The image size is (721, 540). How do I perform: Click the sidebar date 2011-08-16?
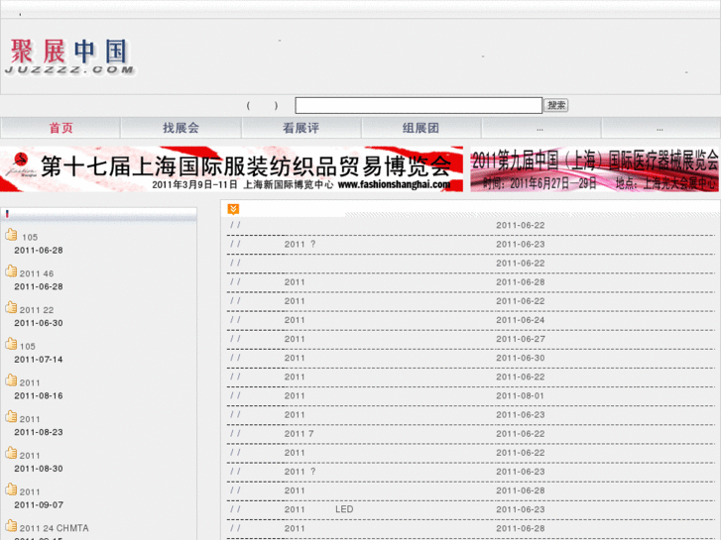pyautogui.click(x=39, y=395)
